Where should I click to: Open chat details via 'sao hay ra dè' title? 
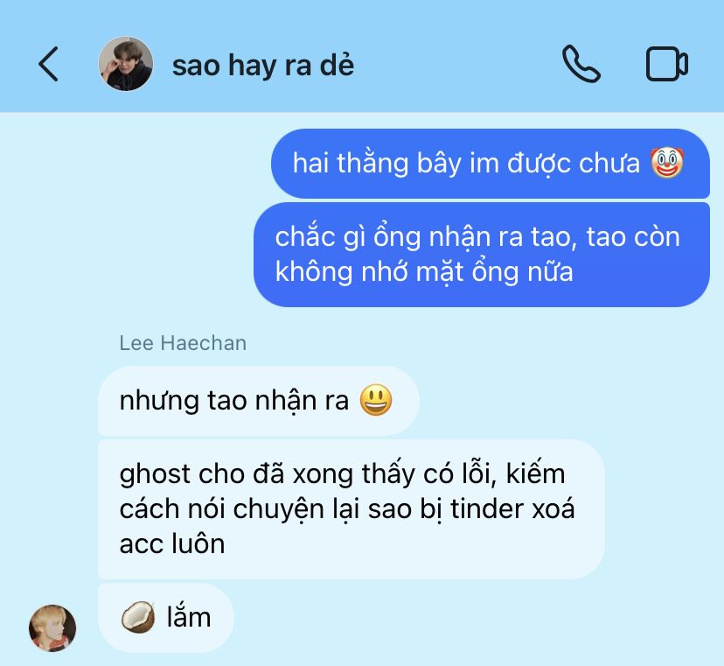[x=263, y=66]
